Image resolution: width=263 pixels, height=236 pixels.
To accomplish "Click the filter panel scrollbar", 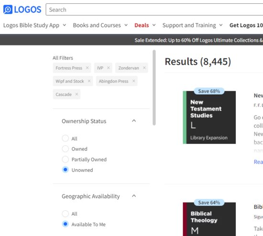I will 154,87.
